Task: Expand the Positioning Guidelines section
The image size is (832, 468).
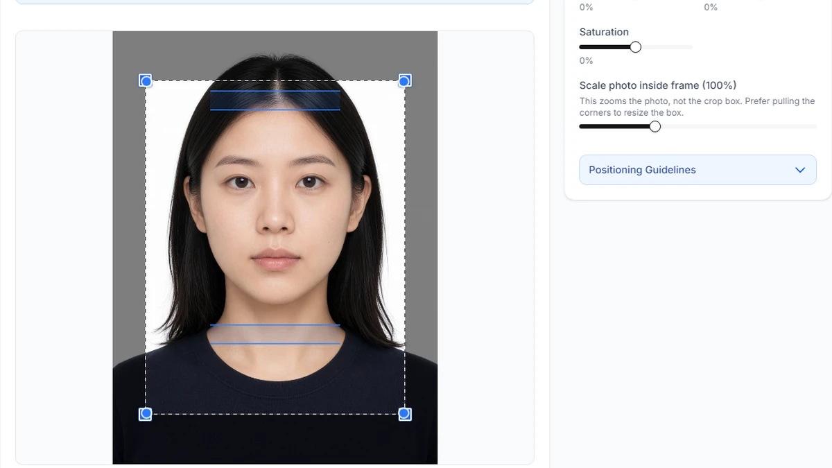Action: [x=697, y=170]
